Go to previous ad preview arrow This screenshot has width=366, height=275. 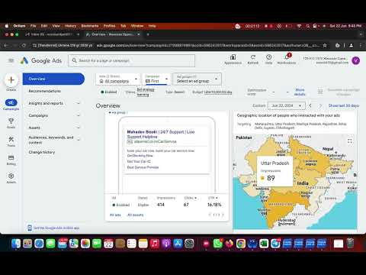(x=210, y=215)
